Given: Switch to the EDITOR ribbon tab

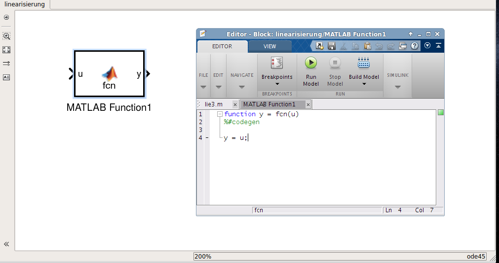Looking at the screenshot, I should point(222,46).
